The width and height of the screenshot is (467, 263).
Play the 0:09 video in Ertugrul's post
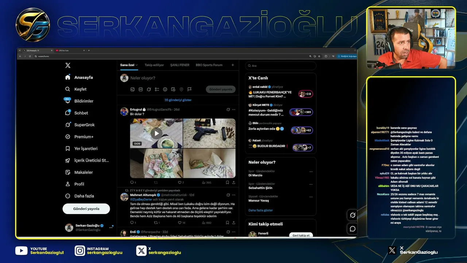coord(156,133)
